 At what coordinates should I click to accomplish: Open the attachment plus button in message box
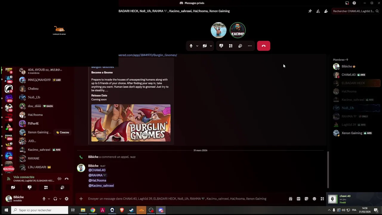(81, 199)
